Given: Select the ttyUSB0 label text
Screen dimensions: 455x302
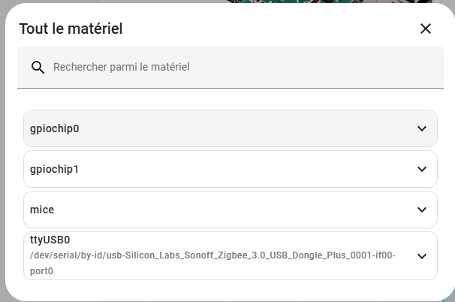Looking at the screenshot, I should [50, 240].
